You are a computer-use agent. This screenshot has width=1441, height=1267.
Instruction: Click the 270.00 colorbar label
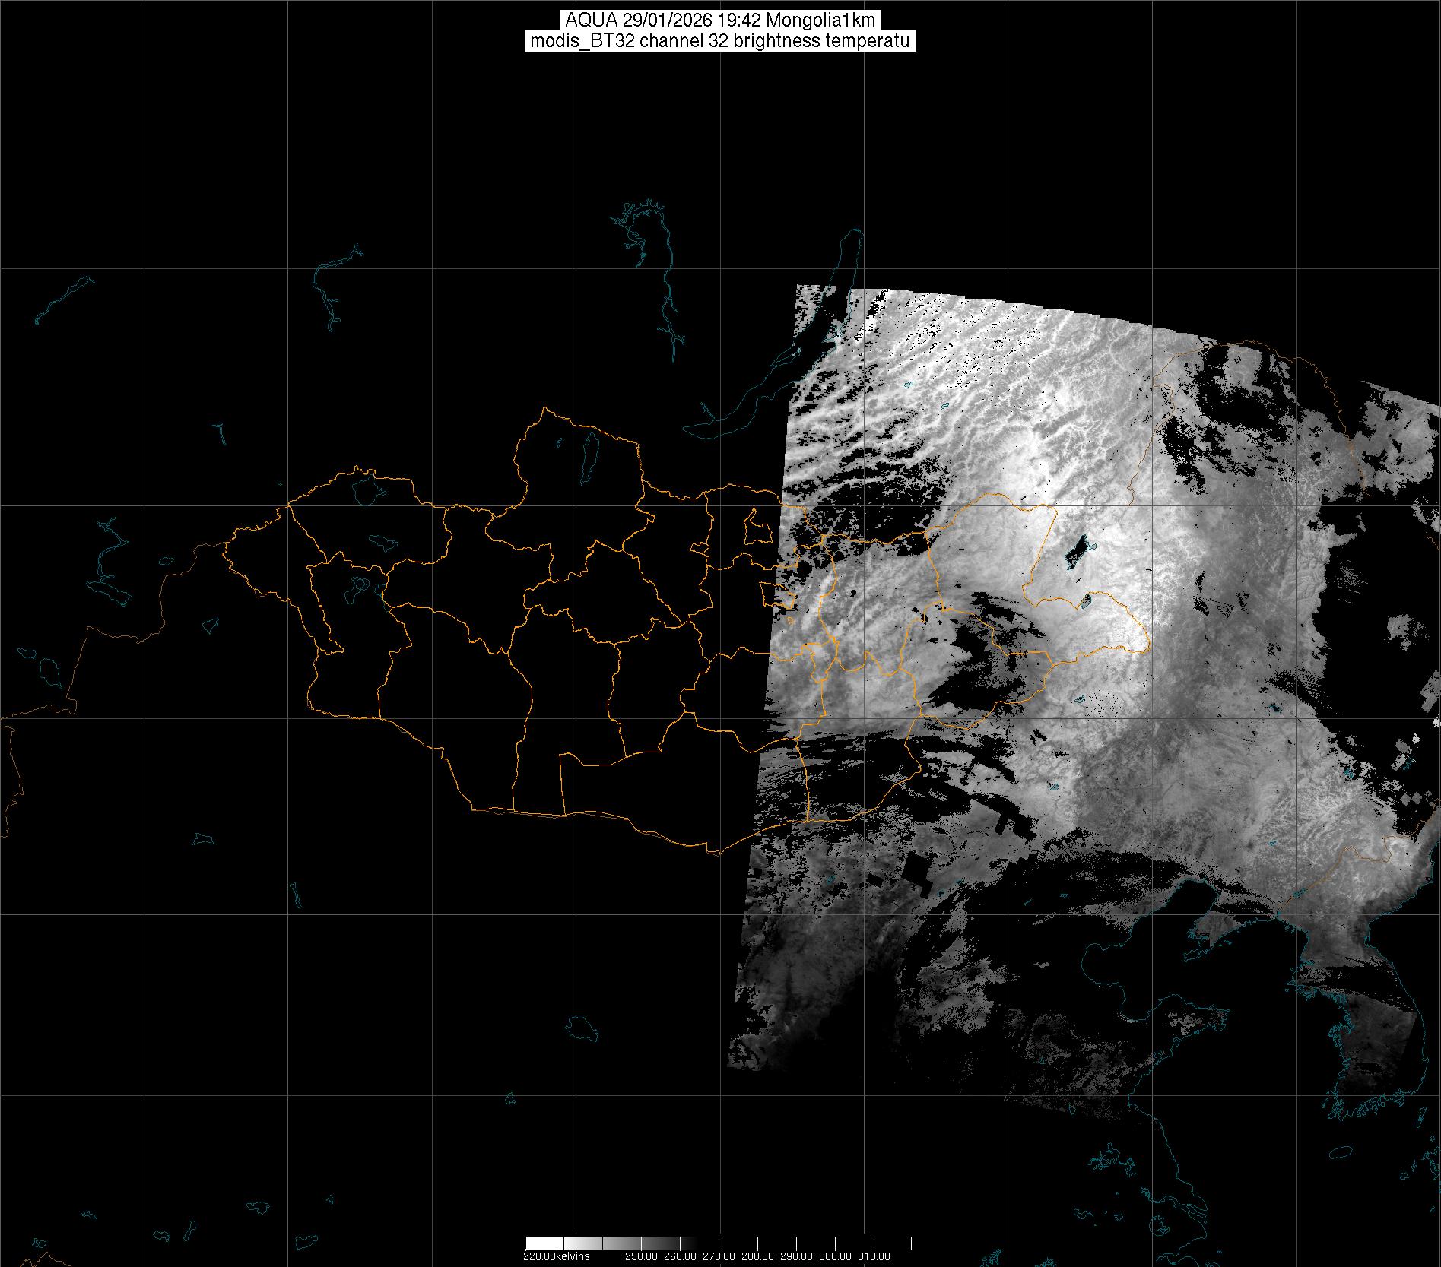(x=719, y=1256)
